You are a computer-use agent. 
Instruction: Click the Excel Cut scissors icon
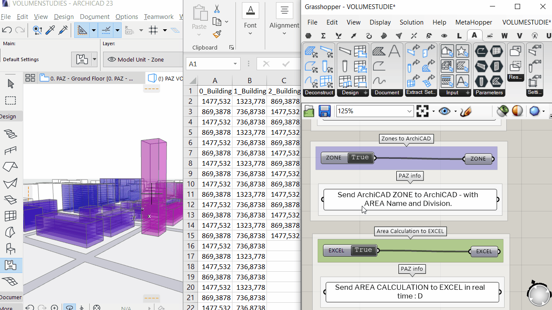point(217,9)
